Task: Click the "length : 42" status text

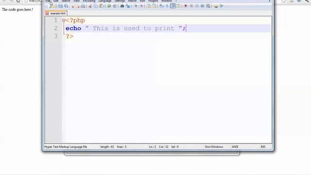Action: (x=107, y=147)
